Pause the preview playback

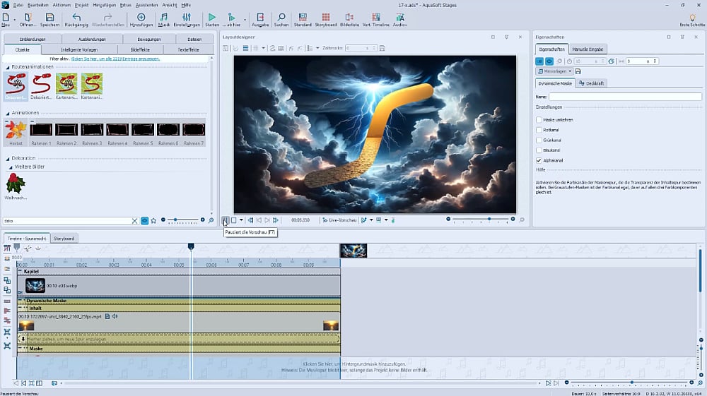pos(225,220)
